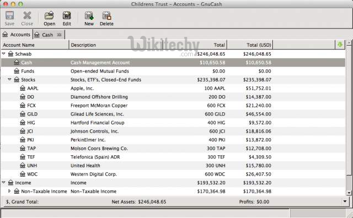The height and width of the screenshot is (218, 353).
Task: Click the PerkinElmer Inc. description
Action: [x=88, y=140]
